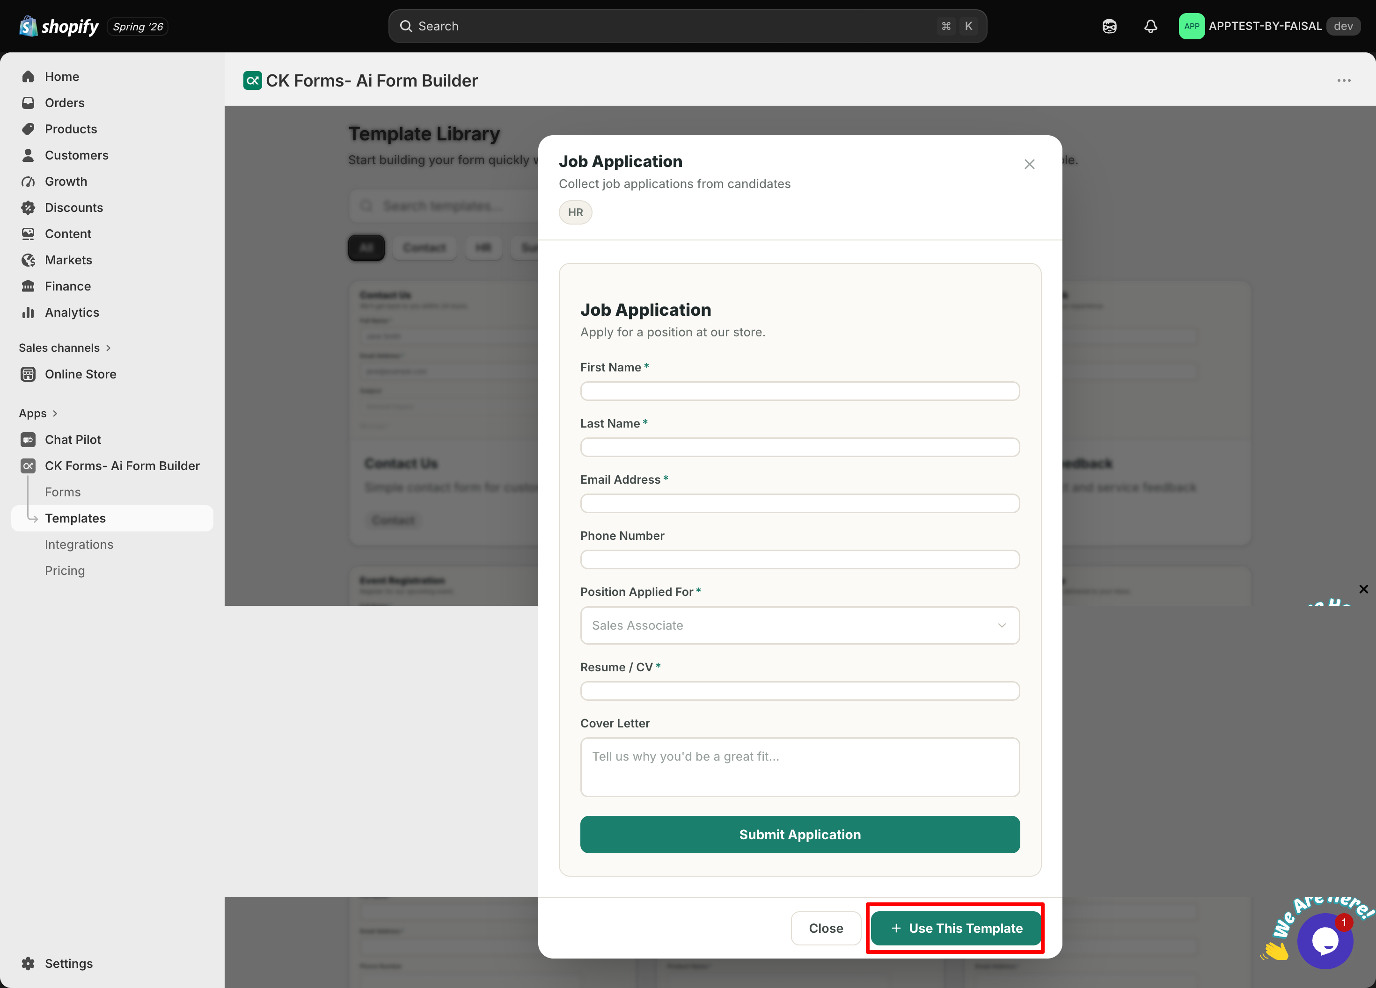Open the Forms submenu item

(63, 492)
